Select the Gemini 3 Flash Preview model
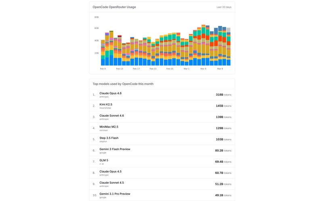 tap(115, 149)
